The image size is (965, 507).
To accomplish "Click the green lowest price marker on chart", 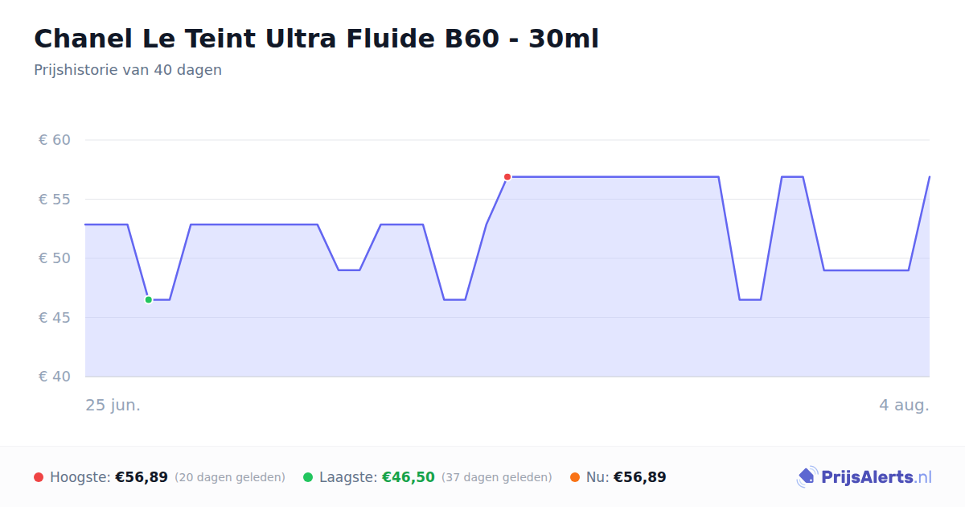I will tap(149, 300).
